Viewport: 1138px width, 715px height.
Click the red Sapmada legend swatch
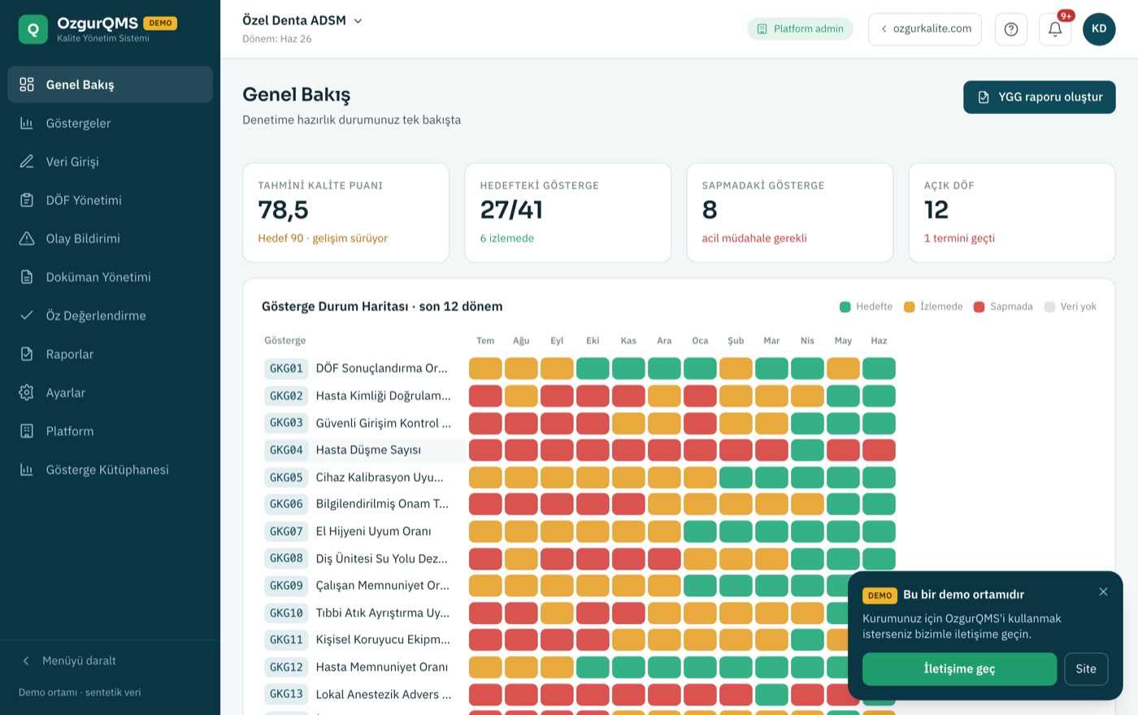tap(979, 306)
